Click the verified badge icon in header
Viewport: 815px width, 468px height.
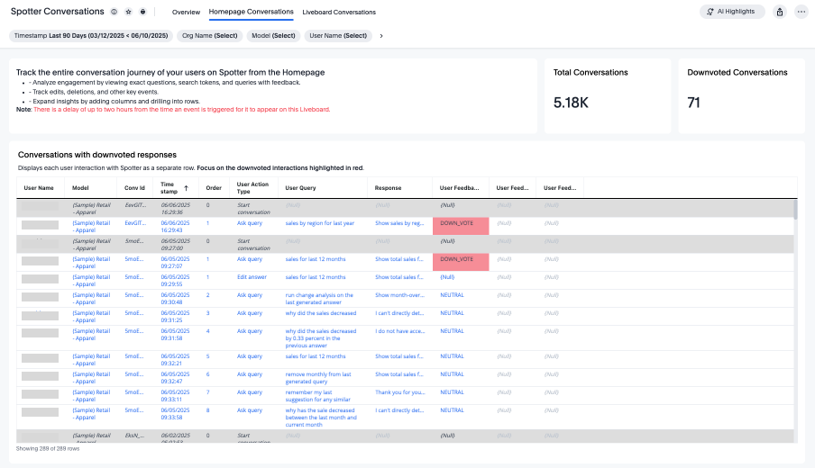pyautogui.click(x=143, y=13)
